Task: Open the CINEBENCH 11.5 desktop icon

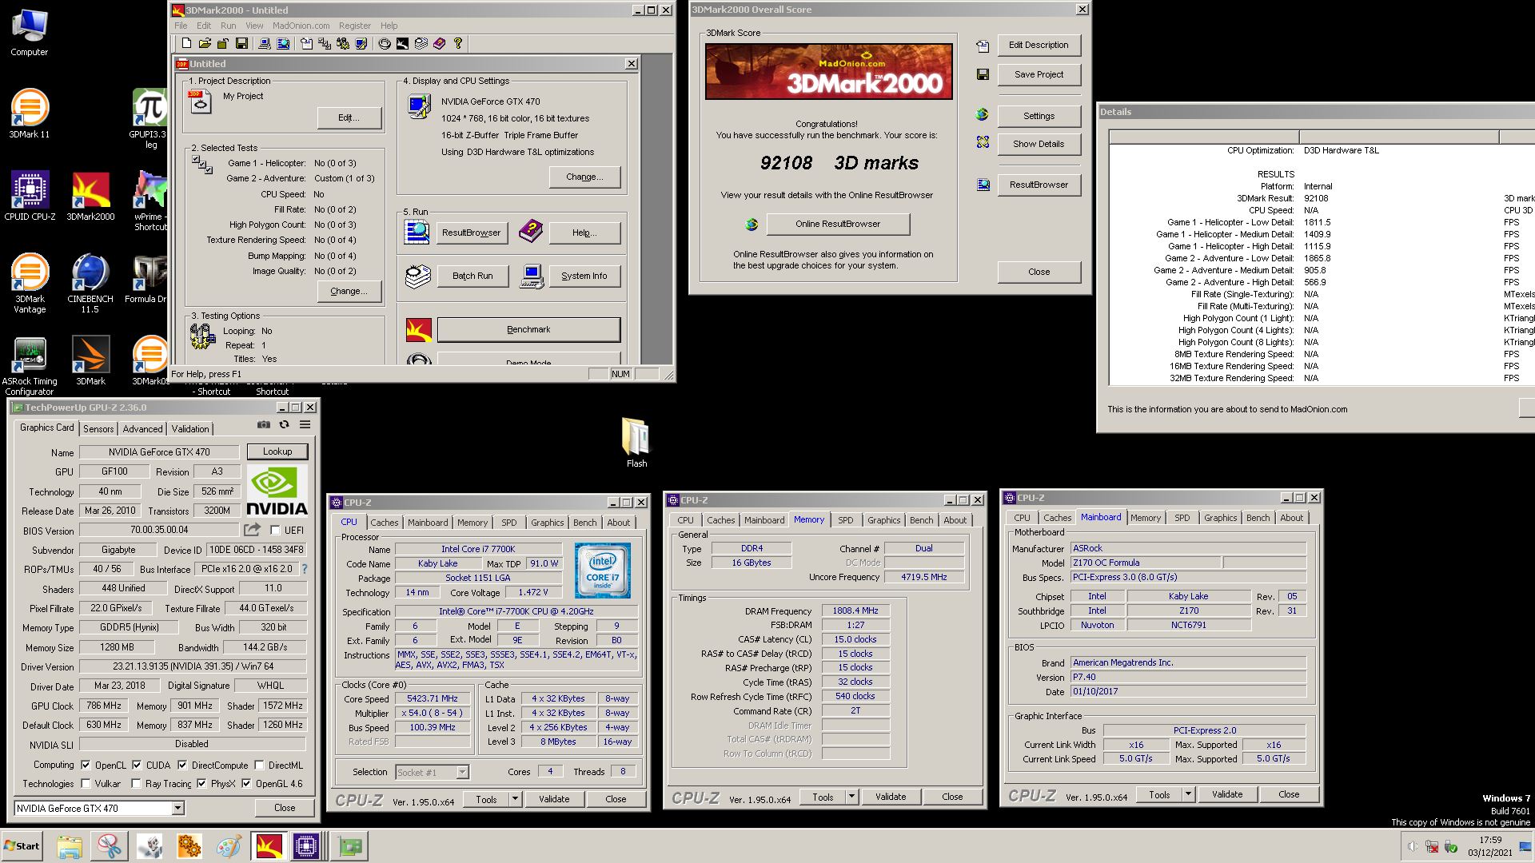Action: click(x=90, y=284)
